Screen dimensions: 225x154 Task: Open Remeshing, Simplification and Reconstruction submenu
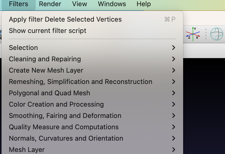(80, 82)
